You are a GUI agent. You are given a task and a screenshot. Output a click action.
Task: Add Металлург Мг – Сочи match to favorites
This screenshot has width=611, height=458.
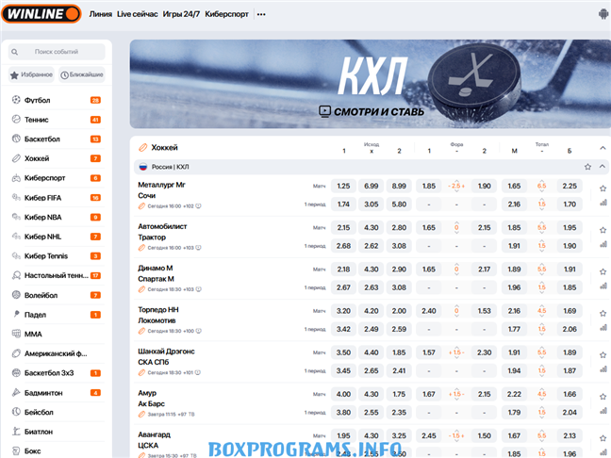click(603, 188)
